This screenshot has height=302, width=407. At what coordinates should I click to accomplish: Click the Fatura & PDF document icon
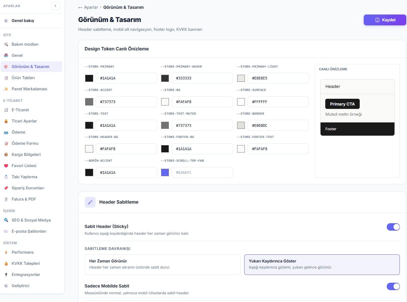(6, 199)
